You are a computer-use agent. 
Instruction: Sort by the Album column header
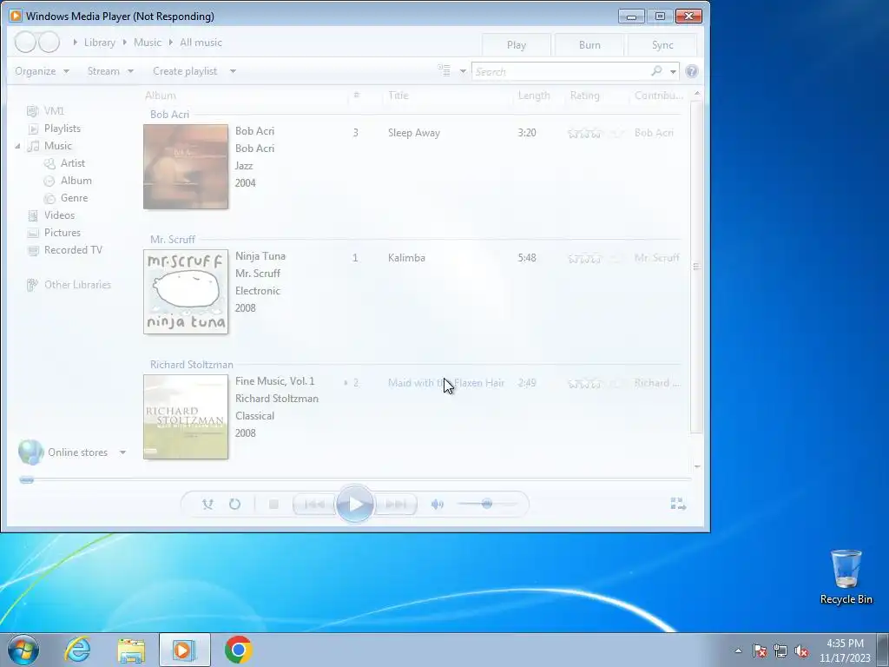click(161, 96)
